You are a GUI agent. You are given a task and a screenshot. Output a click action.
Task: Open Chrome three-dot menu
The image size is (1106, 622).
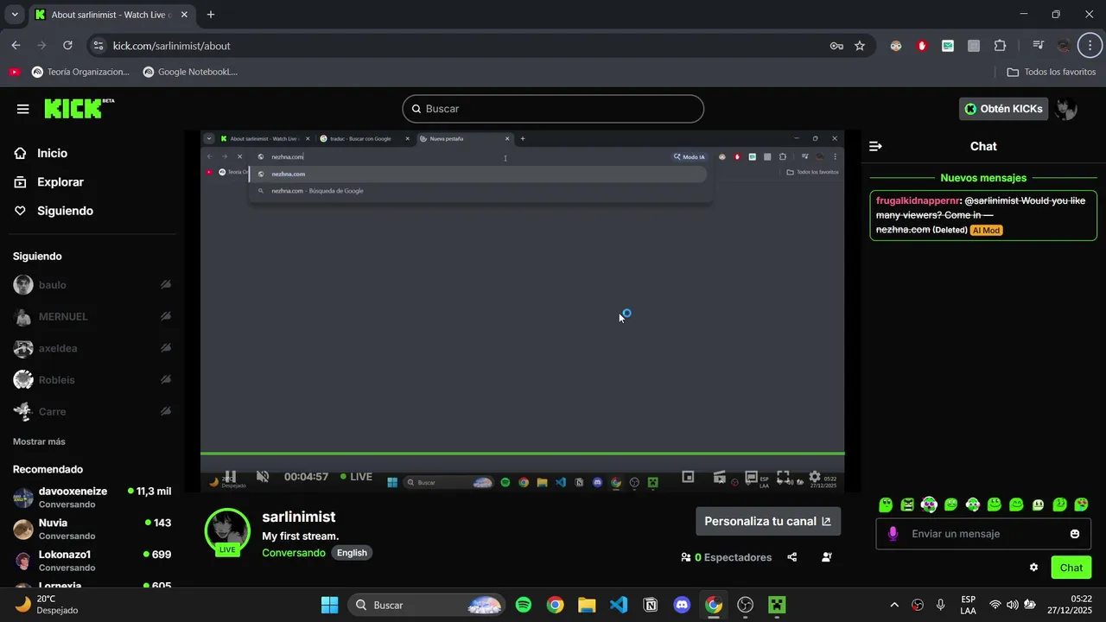coord(1090,46)
